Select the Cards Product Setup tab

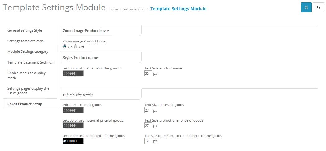(25, 104)
